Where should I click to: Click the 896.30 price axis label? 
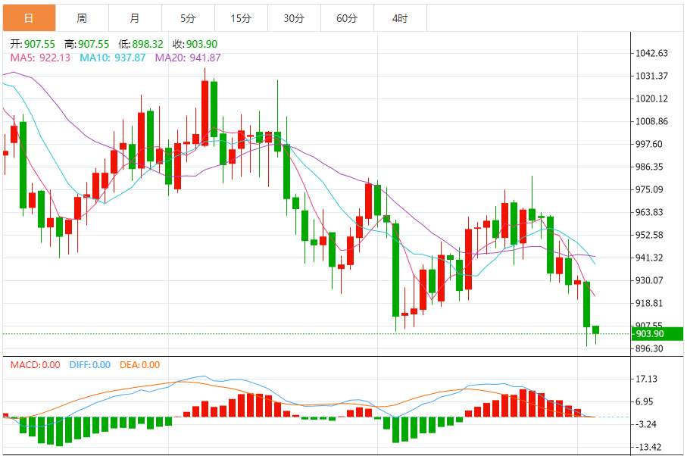click(x=649, y=348)
